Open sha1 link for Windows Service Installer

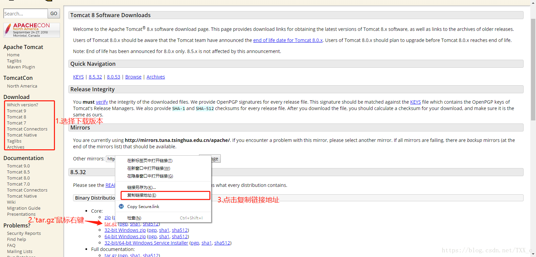coord(207,243)
